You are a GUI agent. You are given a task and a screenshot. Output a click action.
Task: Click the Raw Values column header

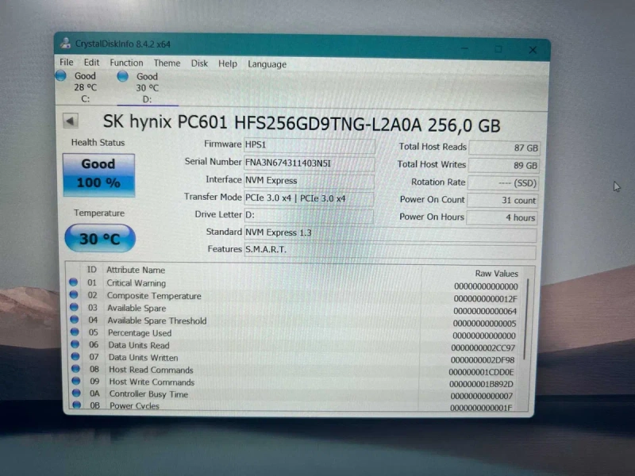pyautogui.click(x=497, y=274)
